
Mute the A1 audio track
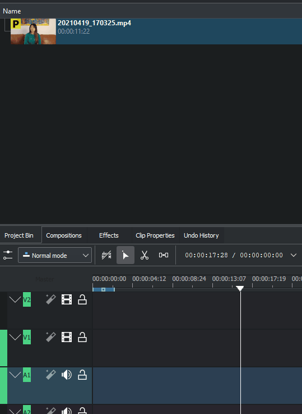click(x=67, y=375)
